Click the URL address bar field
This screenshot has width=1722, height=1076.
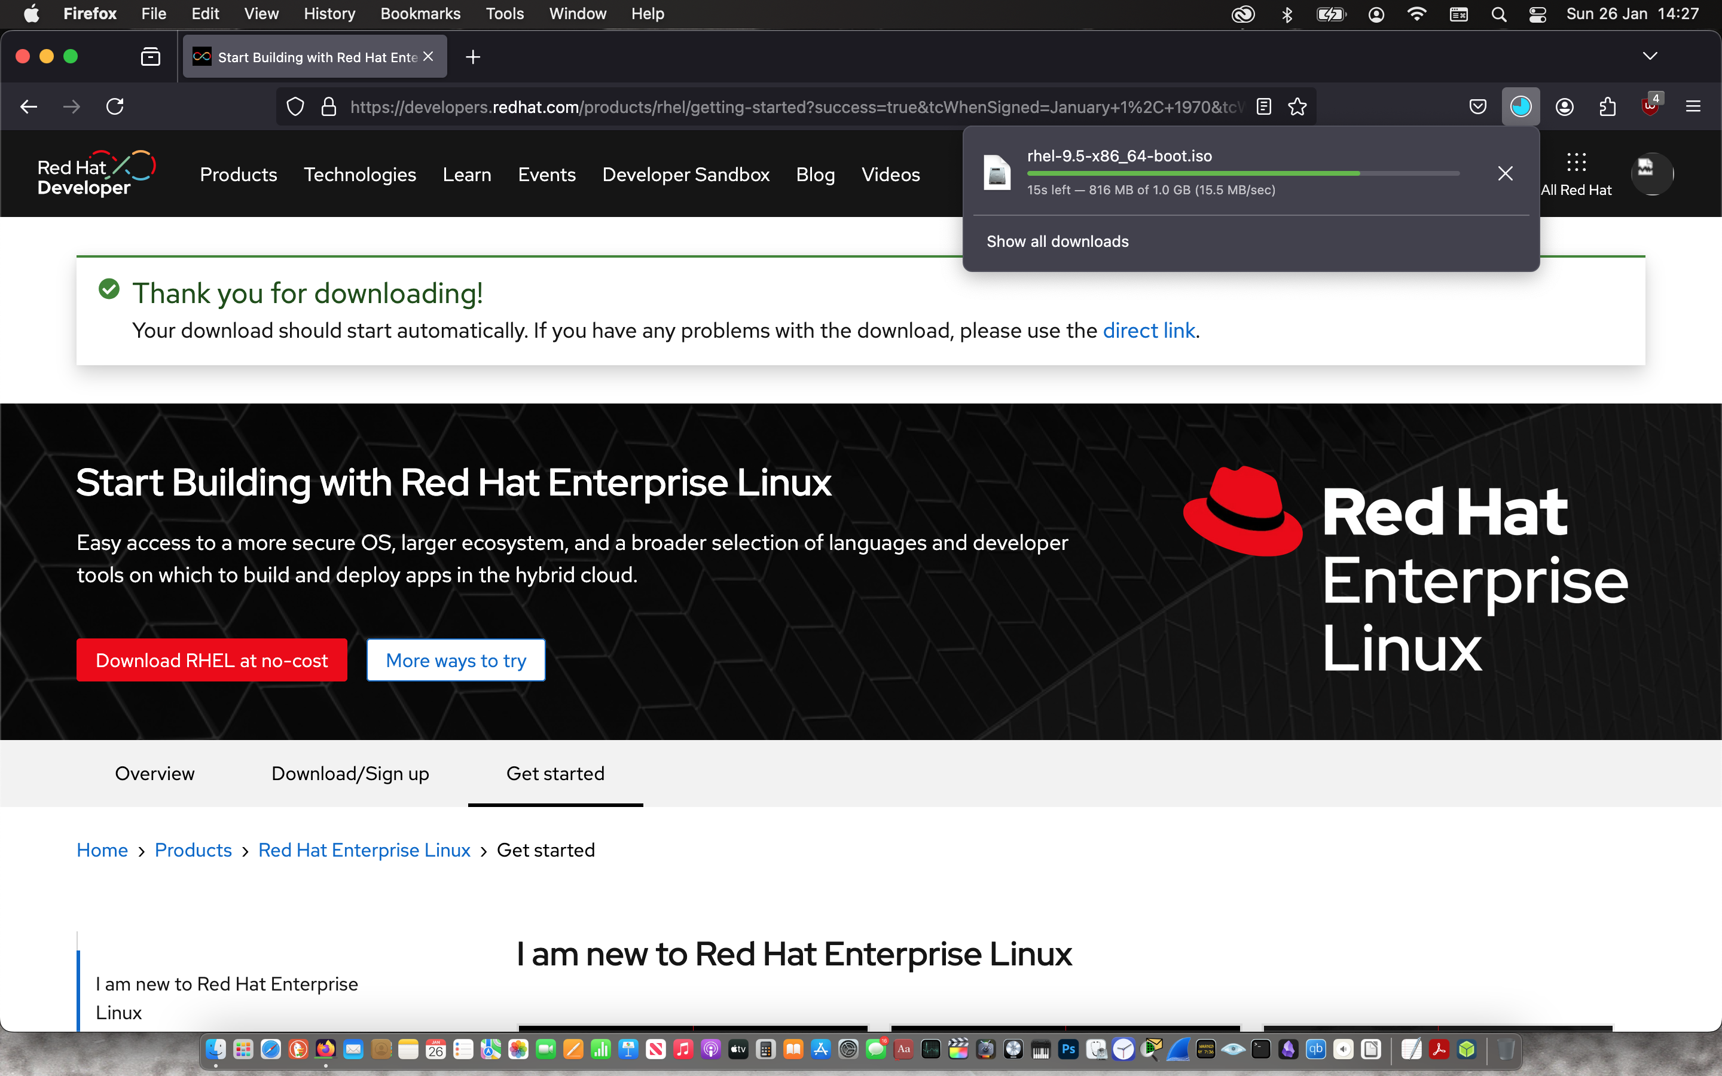pyautogui.click(x=783, y=107)
